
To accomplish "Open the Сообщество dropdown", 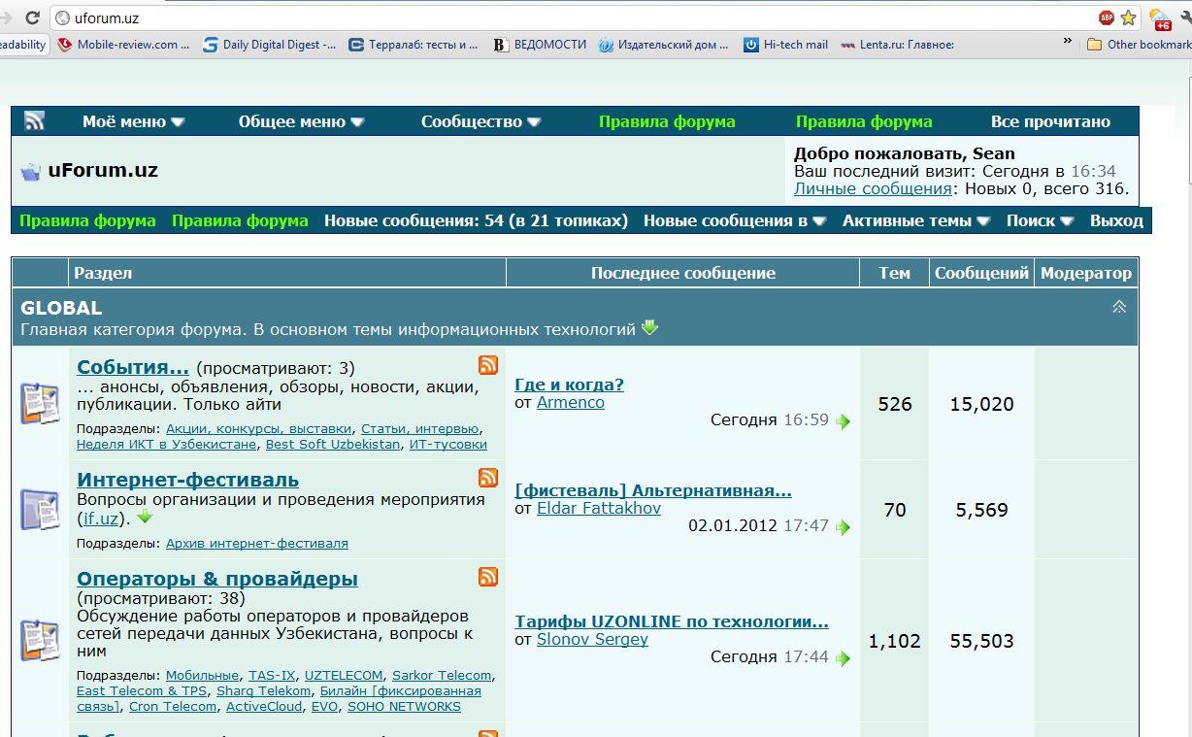I will pos(481,121).
